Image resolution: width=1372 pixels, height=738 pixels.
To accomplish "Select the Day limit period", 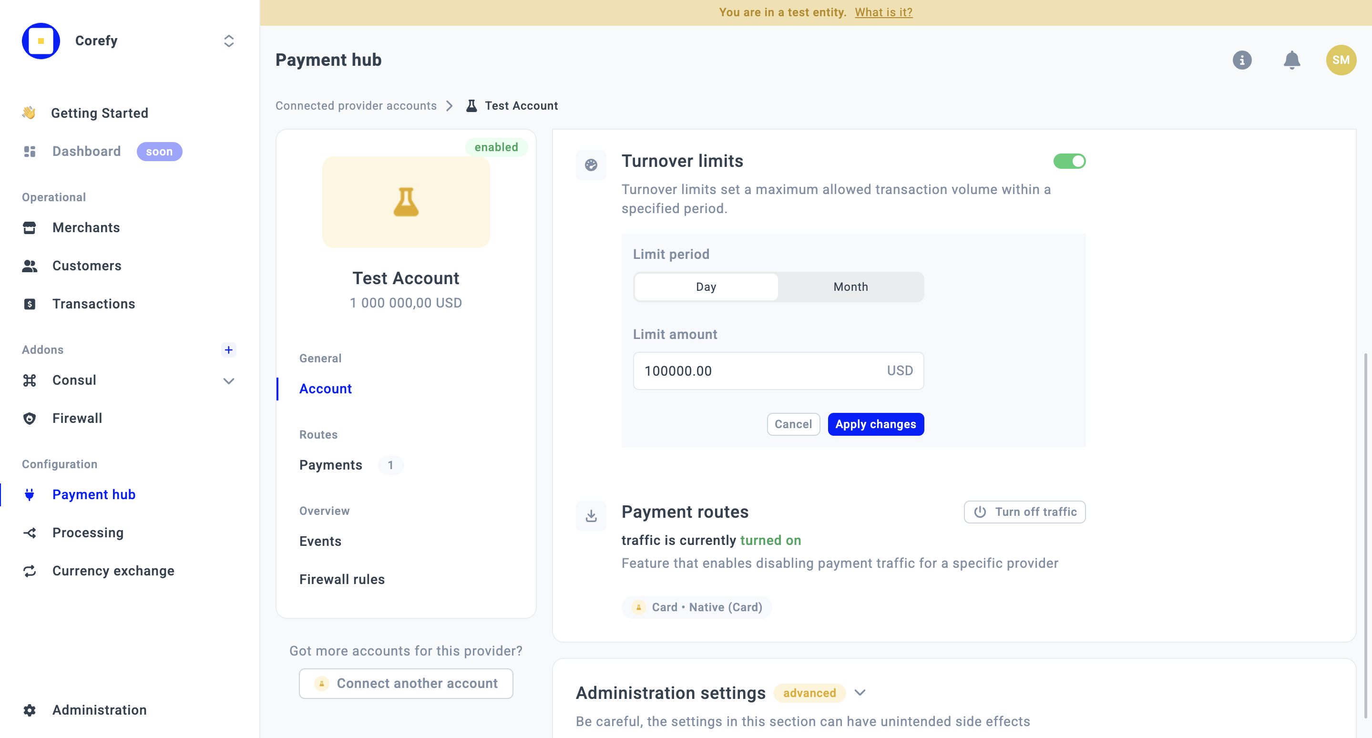I will (706, 287).
